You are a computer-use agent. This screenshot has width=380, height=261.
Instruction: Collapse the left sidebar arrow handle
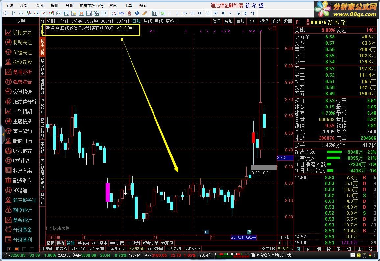(x=3, y=134)
